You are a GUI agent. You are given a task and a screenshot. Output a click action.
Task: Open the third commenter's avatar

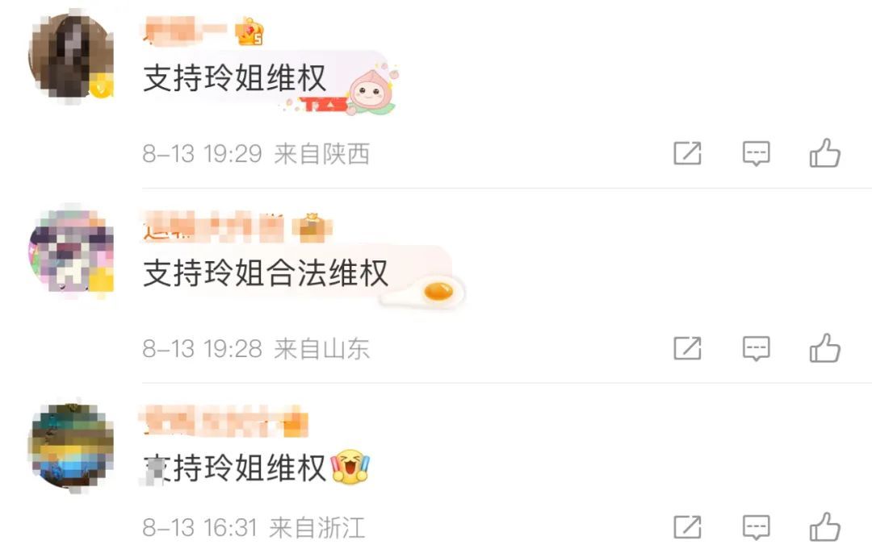coord(71,447)
